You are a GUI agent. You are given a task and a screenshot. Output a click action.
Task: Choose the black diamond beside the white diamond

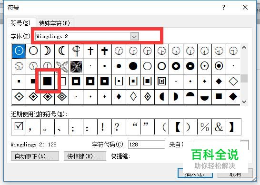219,82
